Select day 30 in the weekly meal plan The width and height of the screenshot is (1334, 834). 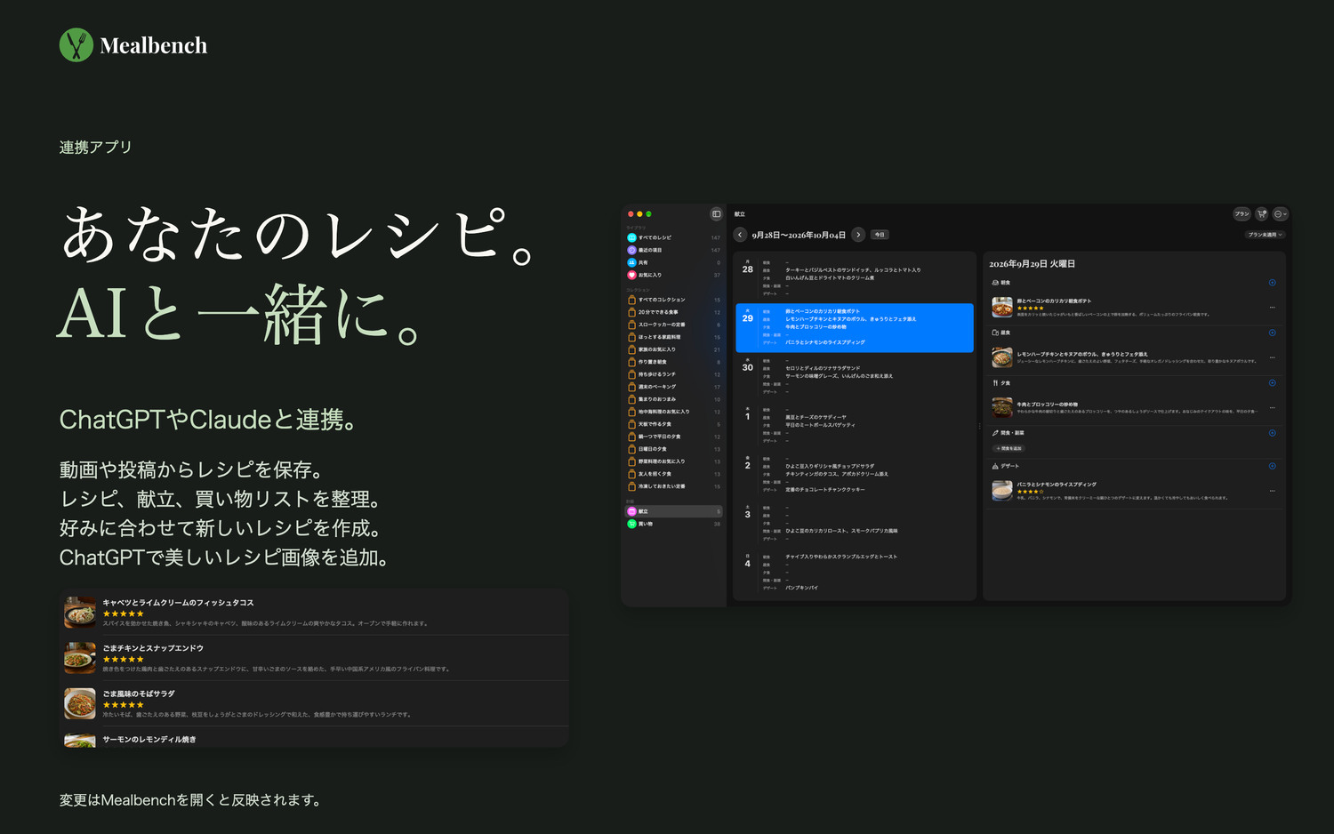click(x=855, y=376)
